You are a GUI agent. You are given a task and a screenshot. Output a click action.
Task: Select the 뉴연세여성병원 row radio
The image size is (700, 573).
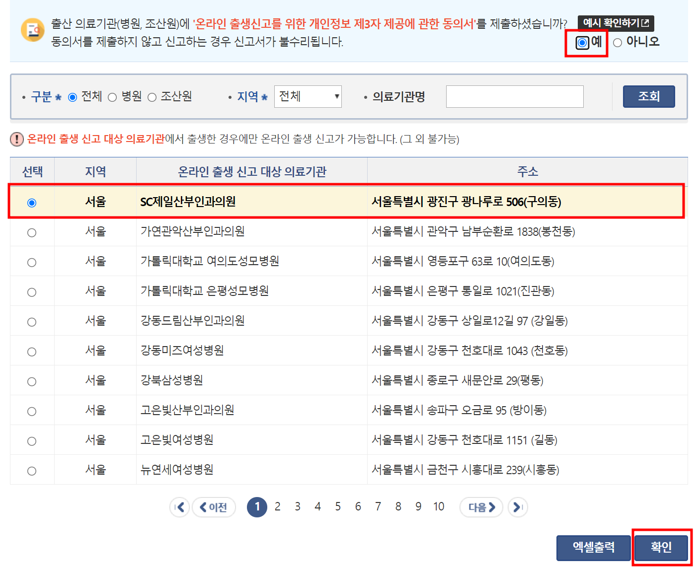pyautogui.click(x=32, y=470)
